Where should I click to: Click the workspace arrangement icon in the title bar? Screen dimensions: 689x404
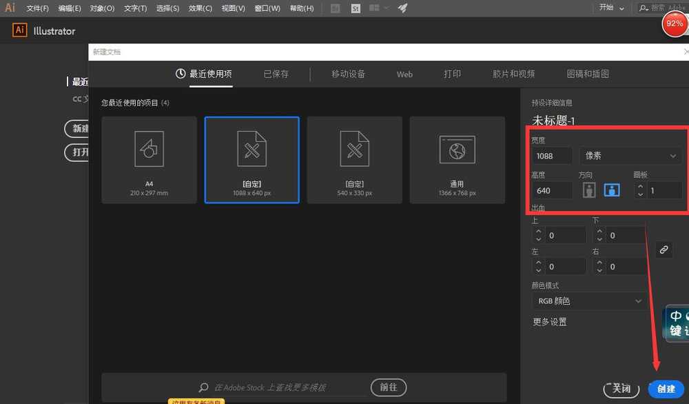(x=373, y=8)
